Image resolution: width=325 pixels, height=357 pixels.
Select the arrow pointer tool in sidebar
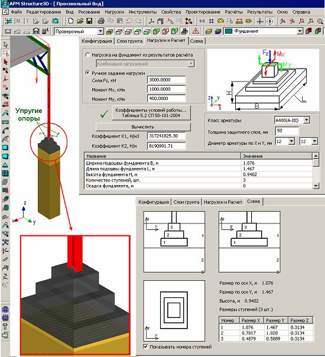click(x=5, y=44)
